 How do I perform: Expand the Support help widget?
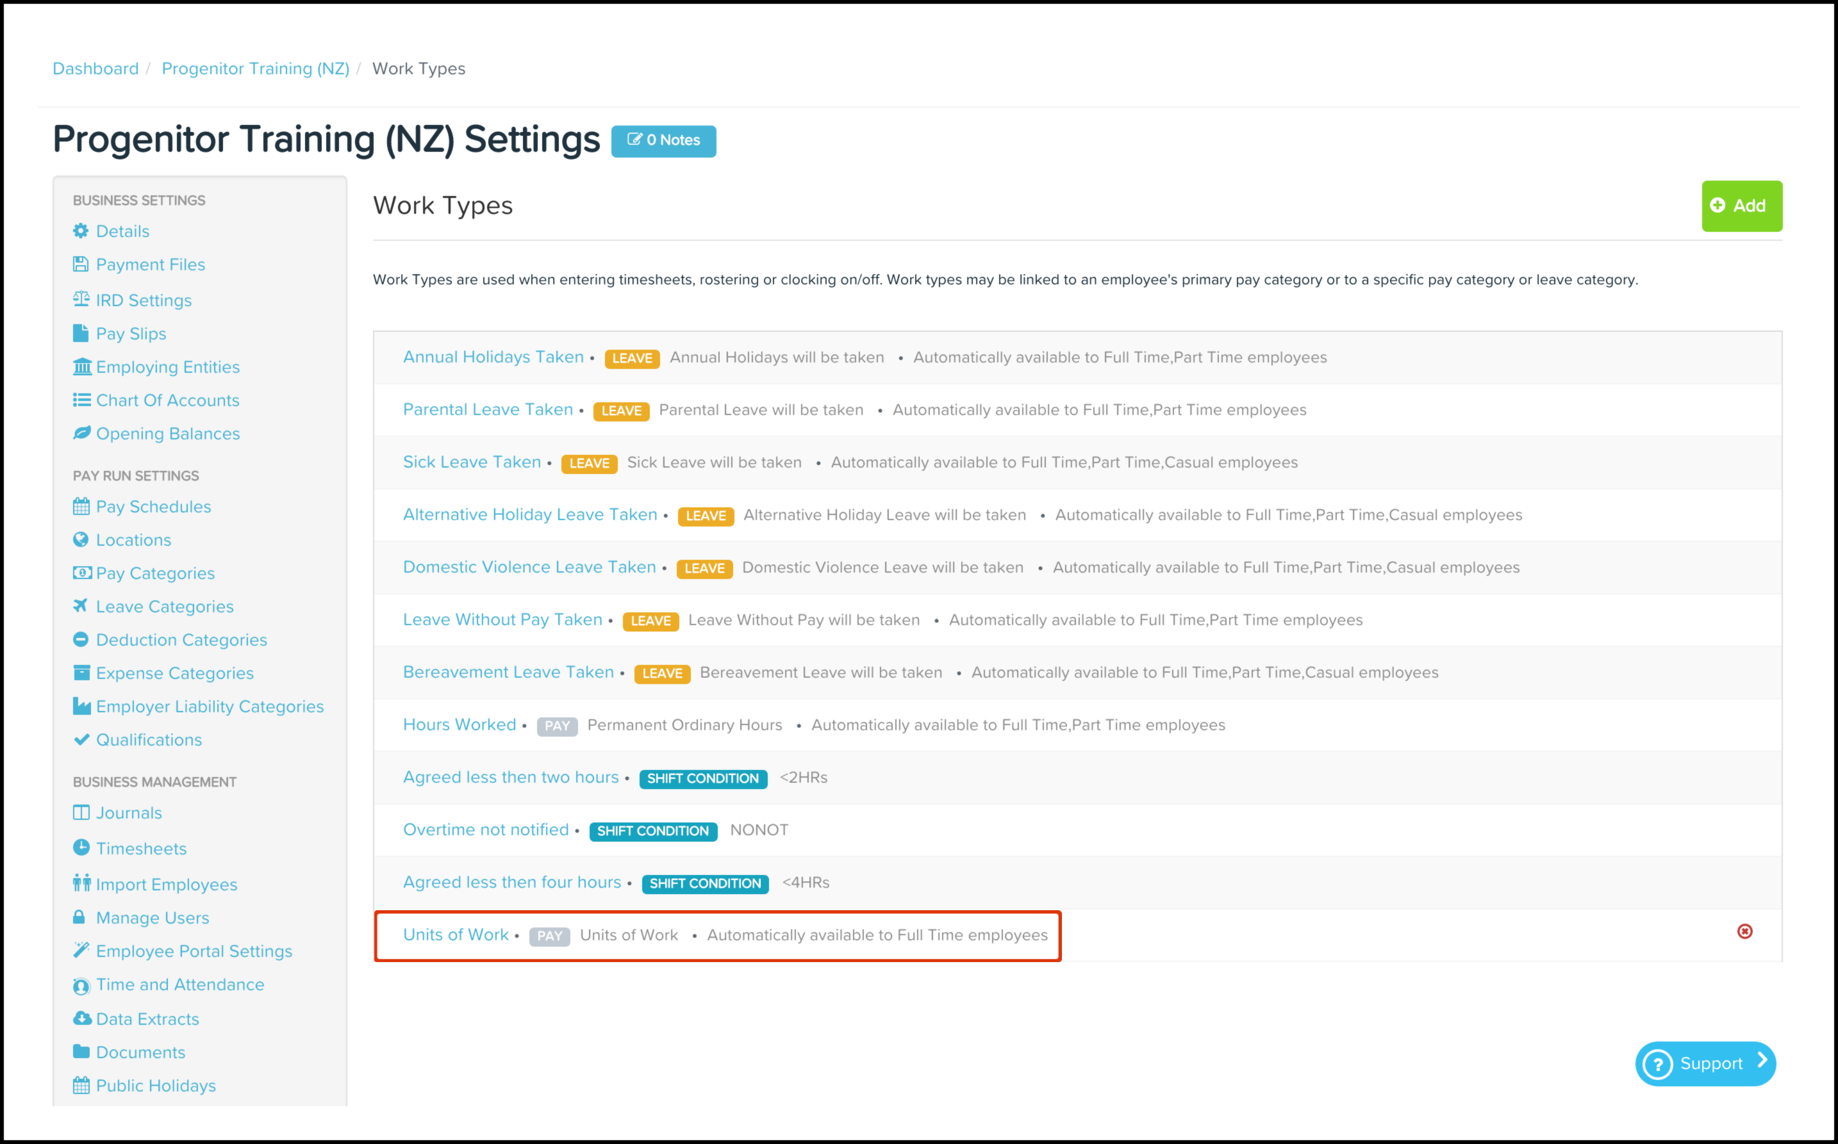point(1705,1063)
